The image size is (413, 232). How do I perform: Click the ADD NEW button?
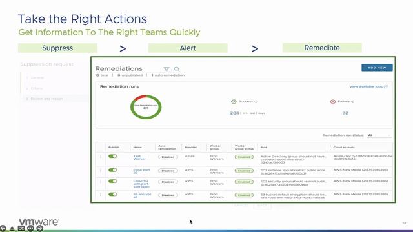[377, 68]
